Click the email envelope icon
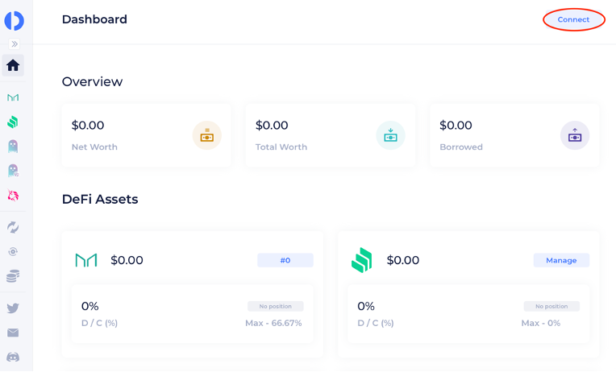Image resolution: width=616 pixels, height=372 pixels. click(13, 333)
